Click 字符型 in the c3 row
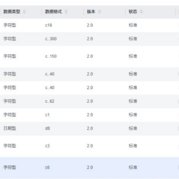 click(10, 146)
